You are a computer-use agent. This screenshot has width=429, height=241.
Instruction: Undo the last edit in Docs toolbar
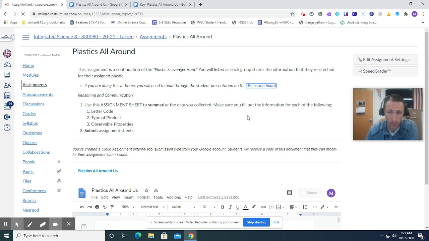tap(82, 207)
